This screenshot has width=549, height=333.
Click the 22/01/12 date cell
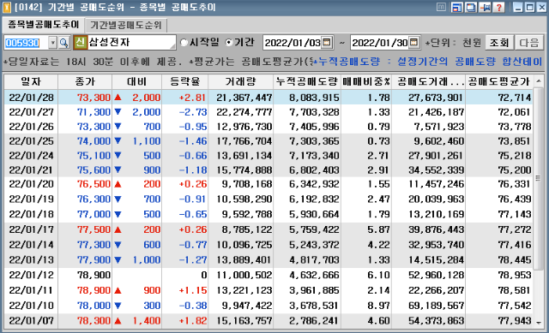coord(31,275)
